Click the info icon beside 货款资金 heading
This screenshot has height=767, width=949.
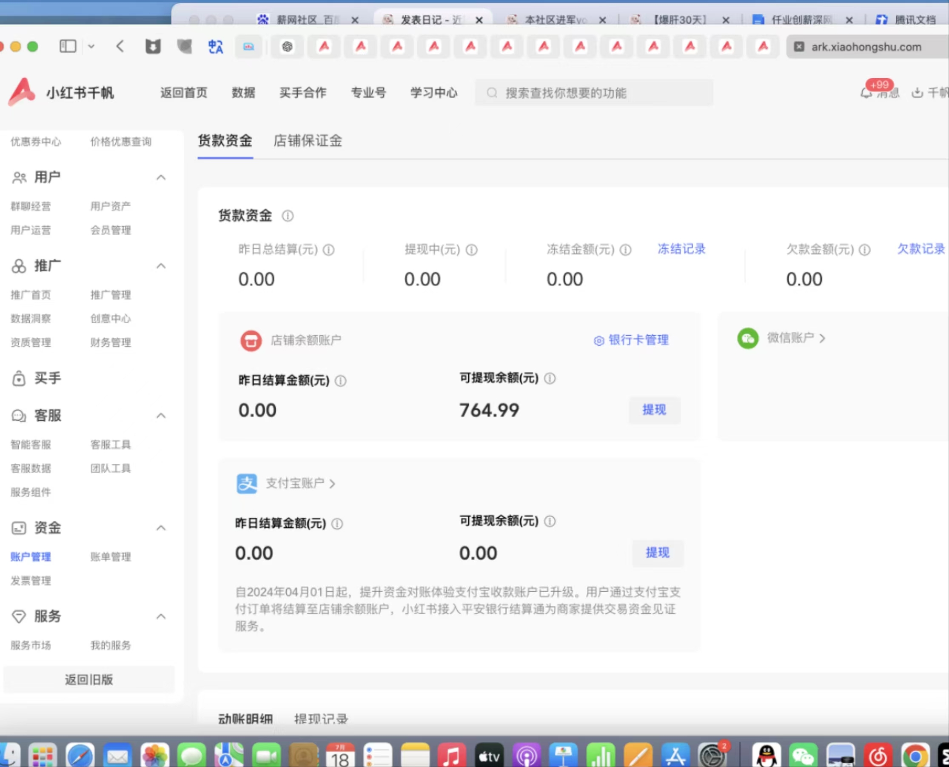288,216
